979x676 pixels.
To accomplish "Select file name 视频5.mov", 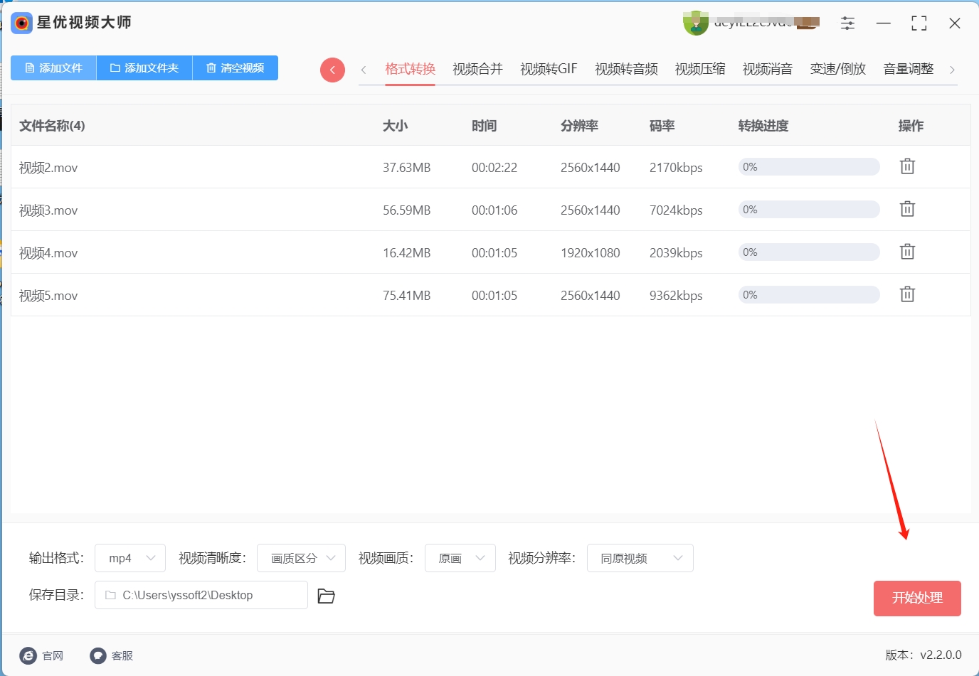I will (48, 296).
